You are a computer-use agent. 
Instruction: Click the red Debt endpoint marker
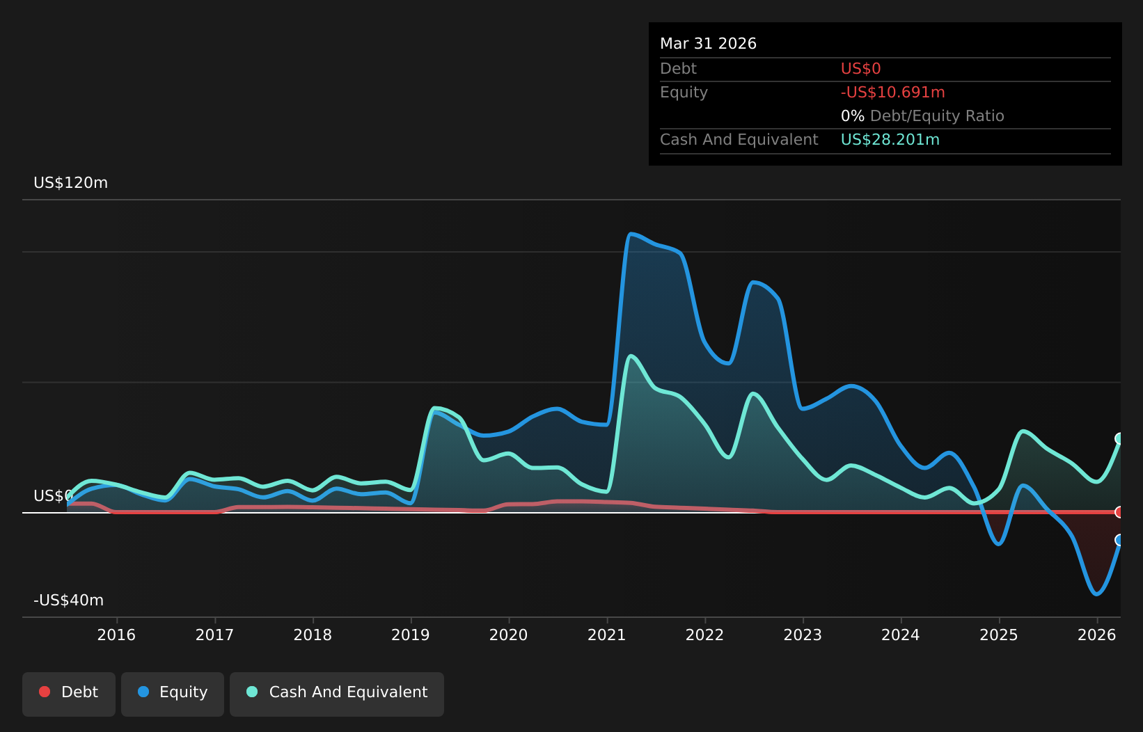tap(1119, 512)
